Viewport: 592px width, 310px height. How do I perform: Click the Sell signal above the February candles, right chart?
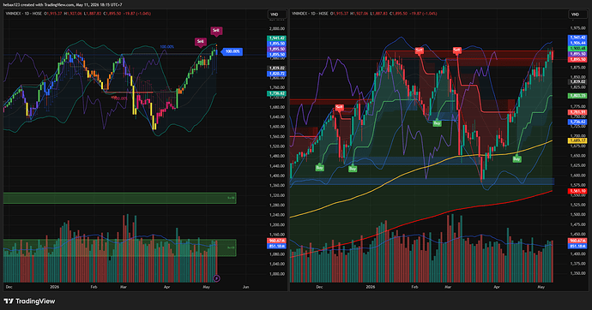[419, 51]
